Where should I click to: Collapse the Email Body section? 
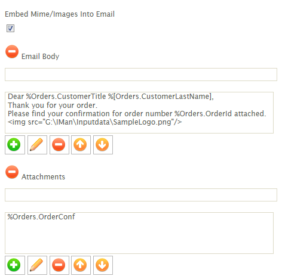coord(12,51)
